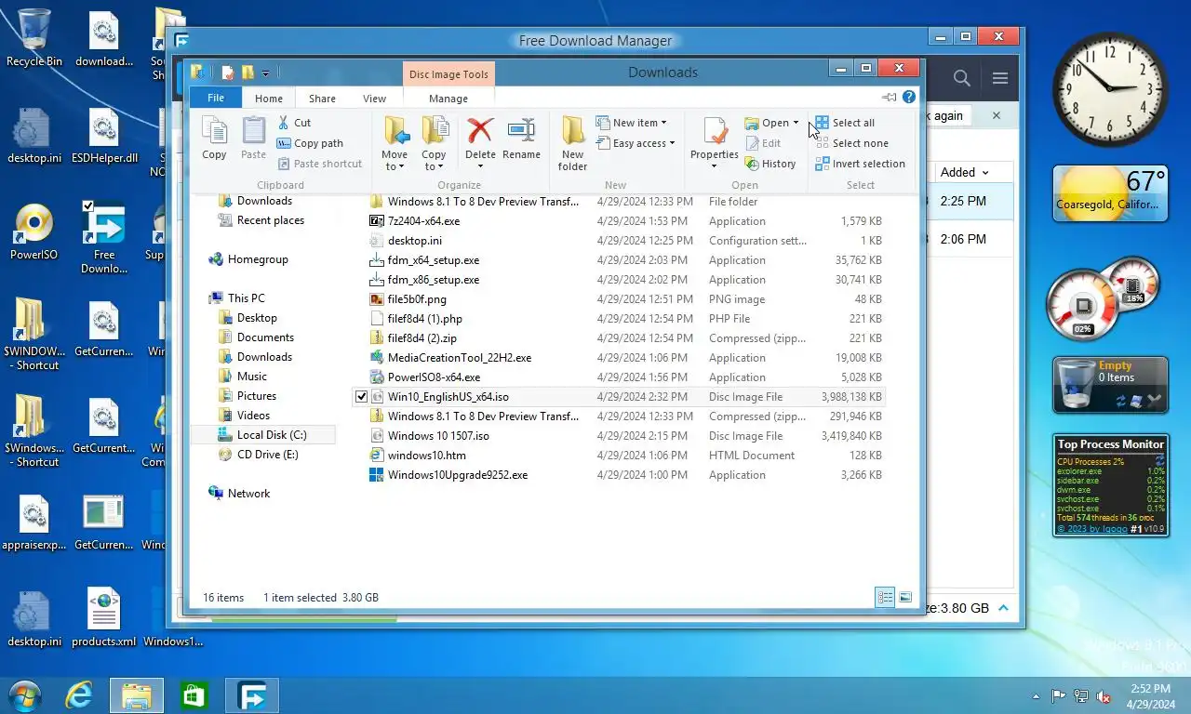Click the Rename icon in Organize group
Image resolution: width=1191 pixels, height=714 pixels.
(x=521, y=139)
